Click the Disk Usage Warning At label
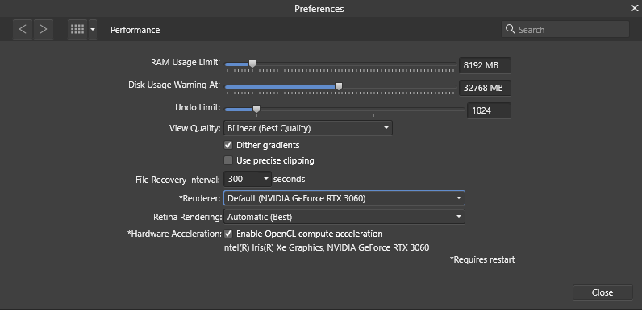The image size is (642, 311). 174,85
